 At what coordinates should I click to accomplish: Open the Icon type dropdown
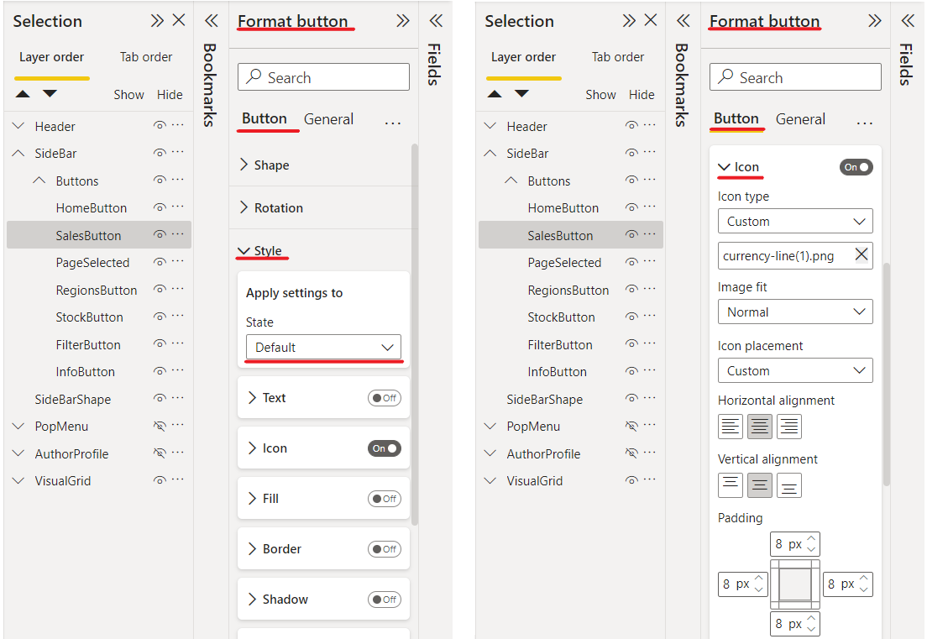click(x=795, y=221)
